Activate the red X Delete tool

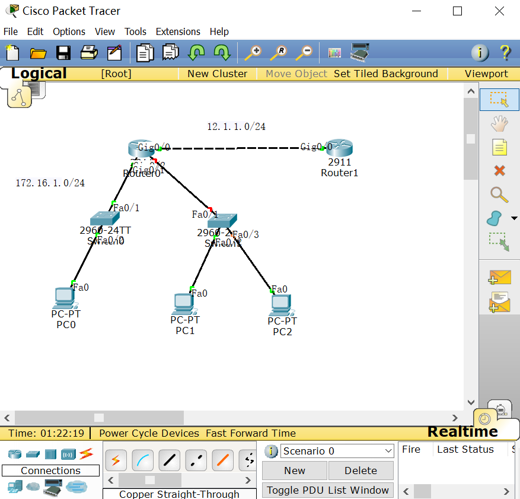coord(499,170)
